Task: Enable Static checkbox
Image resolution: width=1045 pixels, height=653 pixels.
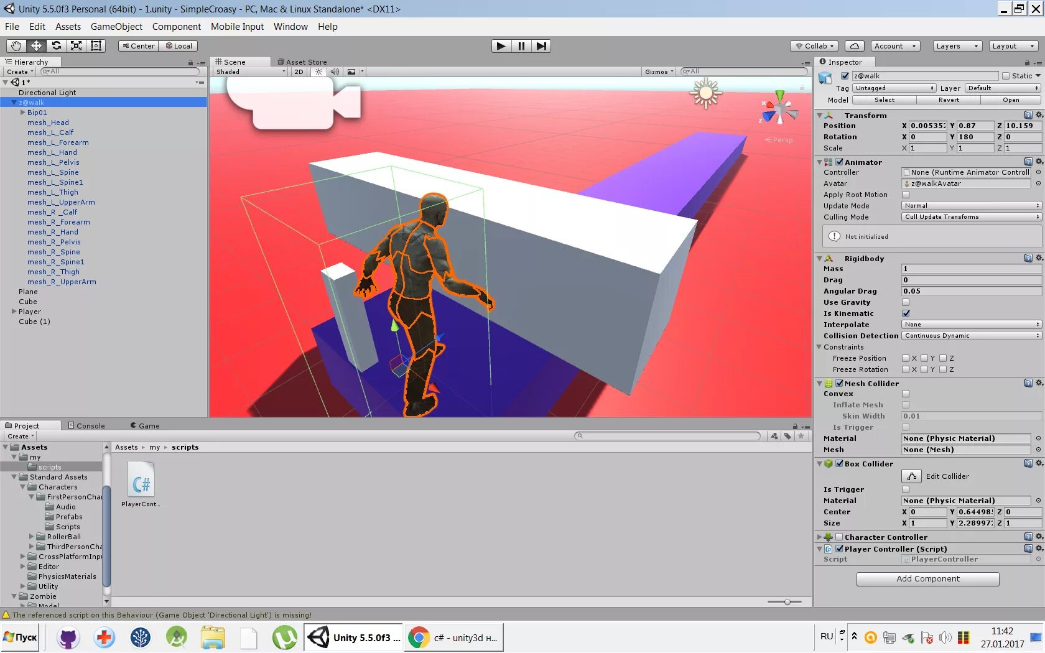Action: (1006, 76)
